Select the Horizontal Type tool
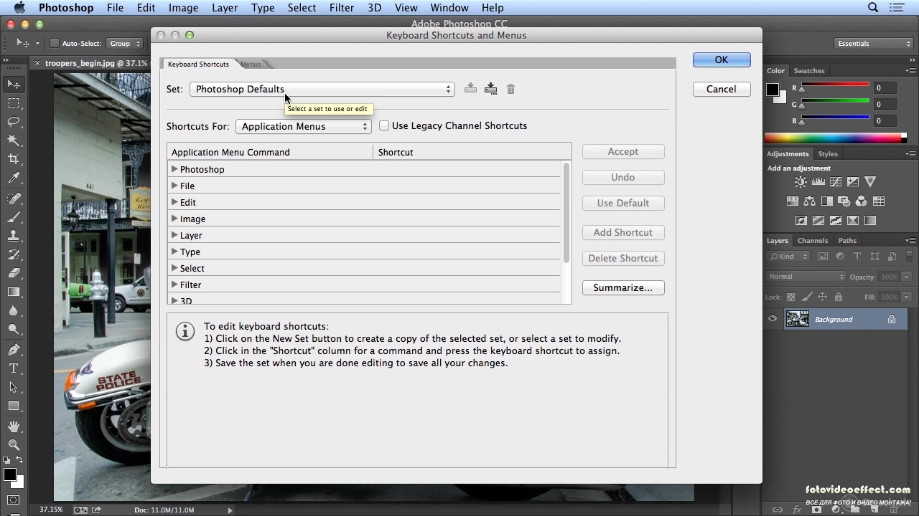This screenshot has width=919, height=516. tap(14, 368)
